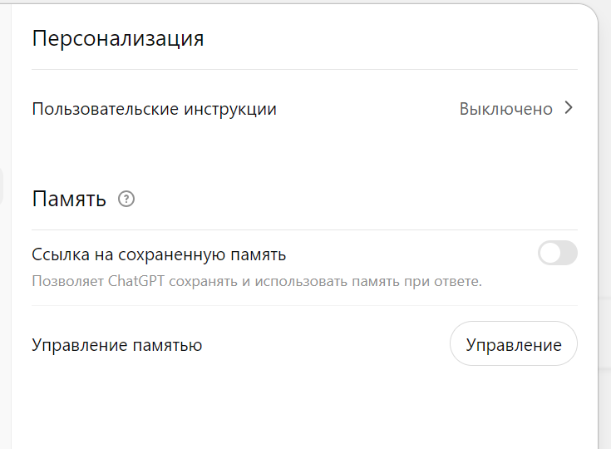Click the Ссылка на сохраненную память label
The width and height of the screenshot is (611, 449).
tap(159, 255)
